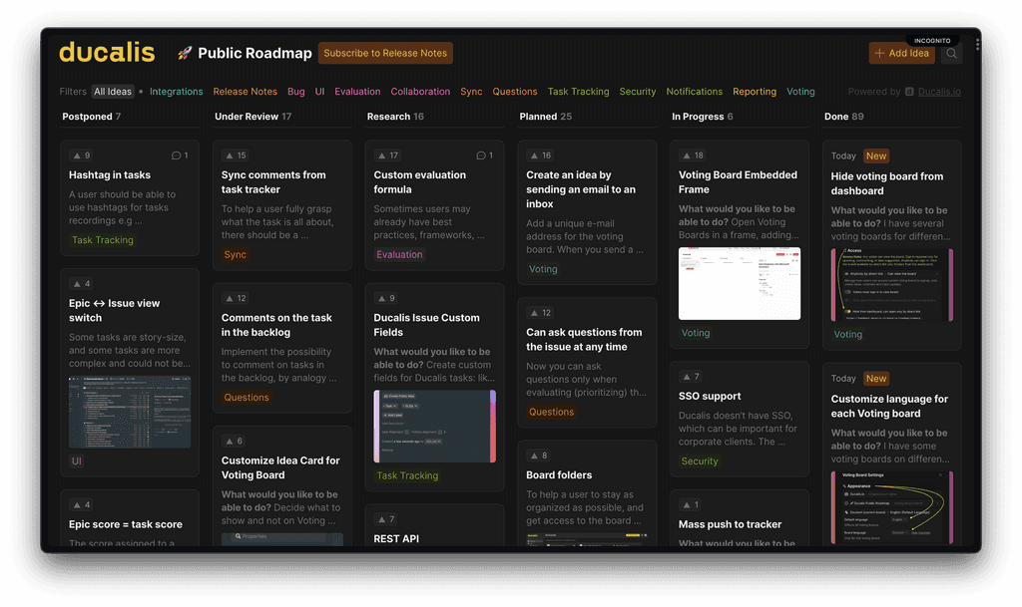Upvote the Hashtag in tasks card
The width and height of the screenshot is (1022, 607).
click(82, 155)
